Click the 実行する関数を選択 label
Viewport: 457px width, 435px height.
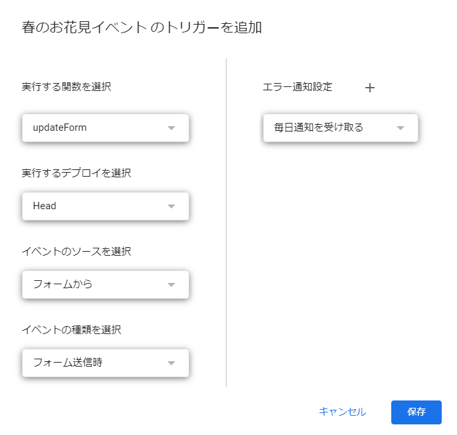(66, 86)
